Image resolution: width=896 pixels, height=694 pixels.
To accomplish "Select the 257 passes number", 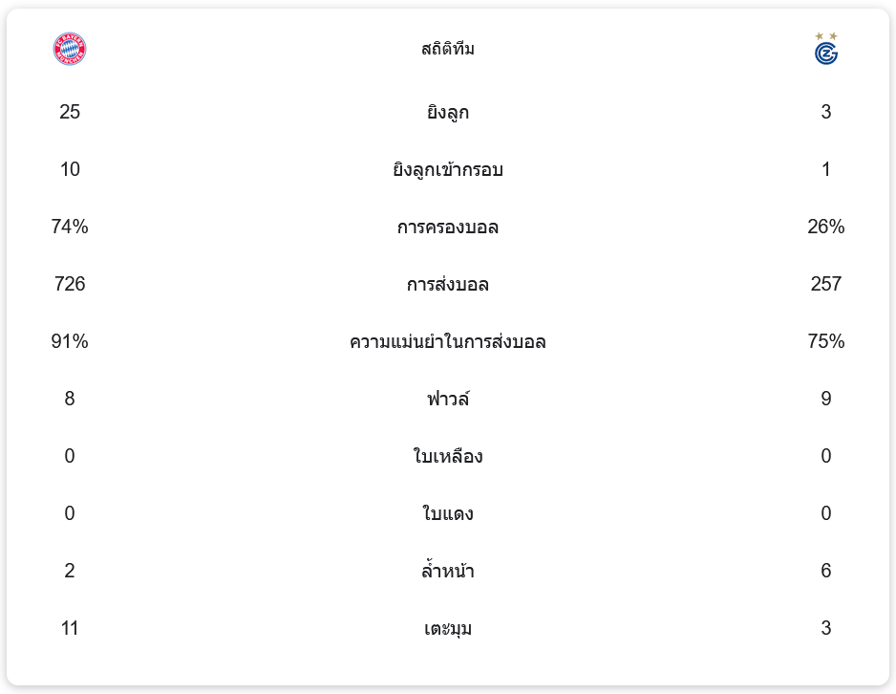I will click(826, 284).
